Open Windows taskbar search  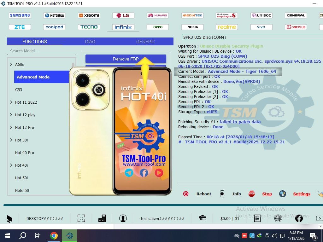tap(23, 236)
